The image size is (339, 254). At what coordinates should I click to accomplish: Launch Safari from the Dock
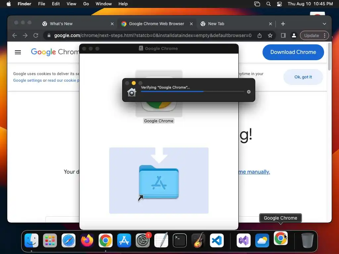69,240
